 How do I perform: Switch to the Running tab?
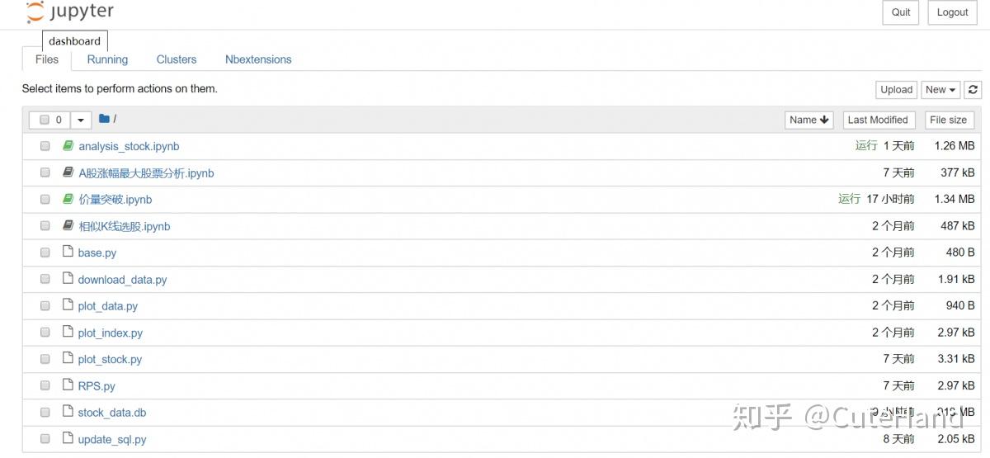tap(107, 59)
